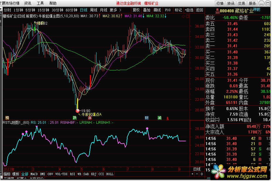272x181 pixels.
Task: Switch sub-chart to DMI indicator
Action: coord(43,174)
